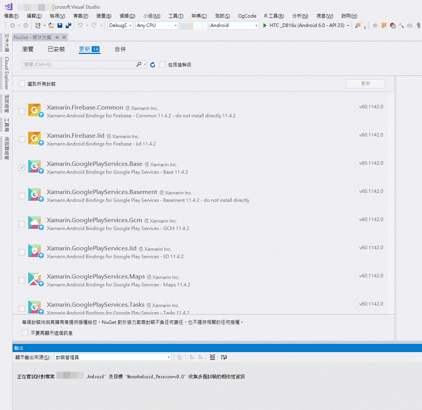422x410 pixels.
Task: Select the Xamarin.GooglePlayServices.Base package title
Action: click(94, 164)
